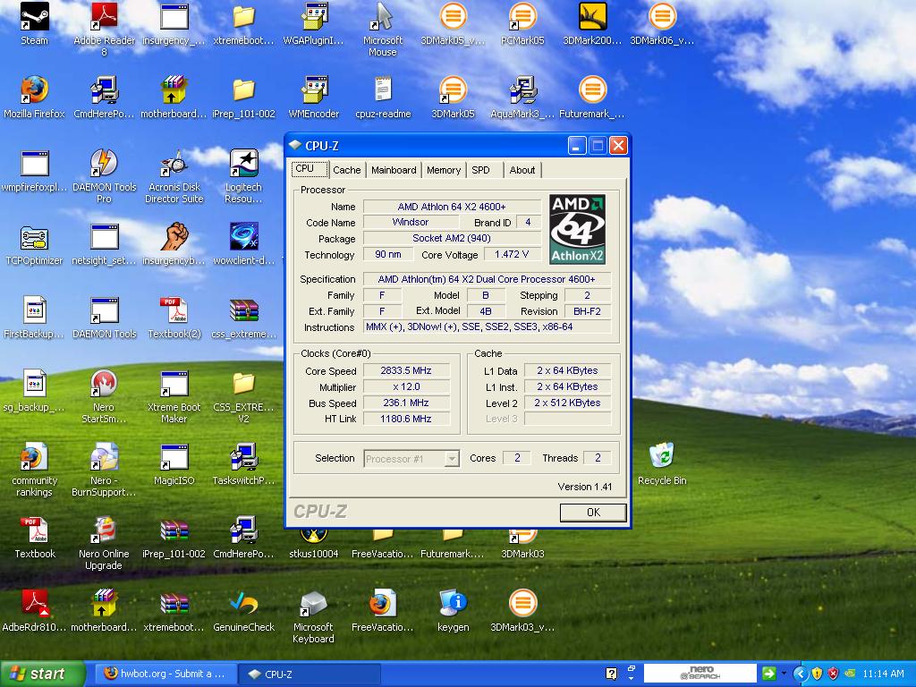916x687 pixels.
Task: Click the Core Voltage 1.472 V value
Action: tap(512, 254)
